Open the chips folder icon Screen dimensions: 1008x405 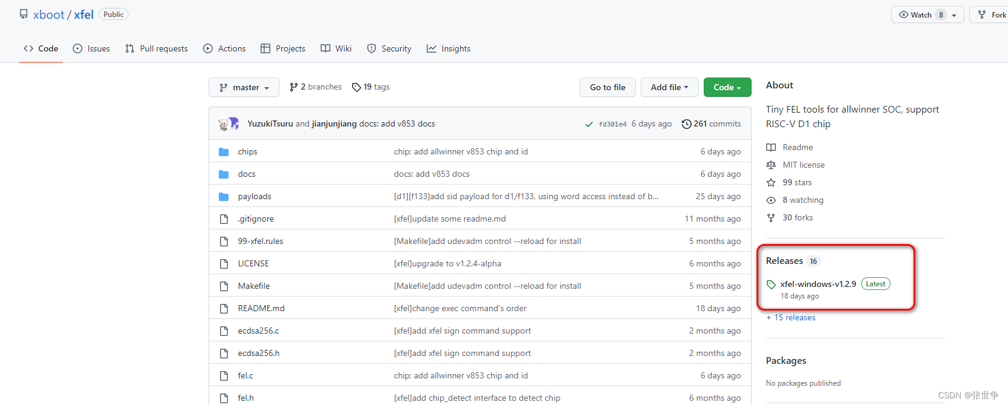(224, 152)
